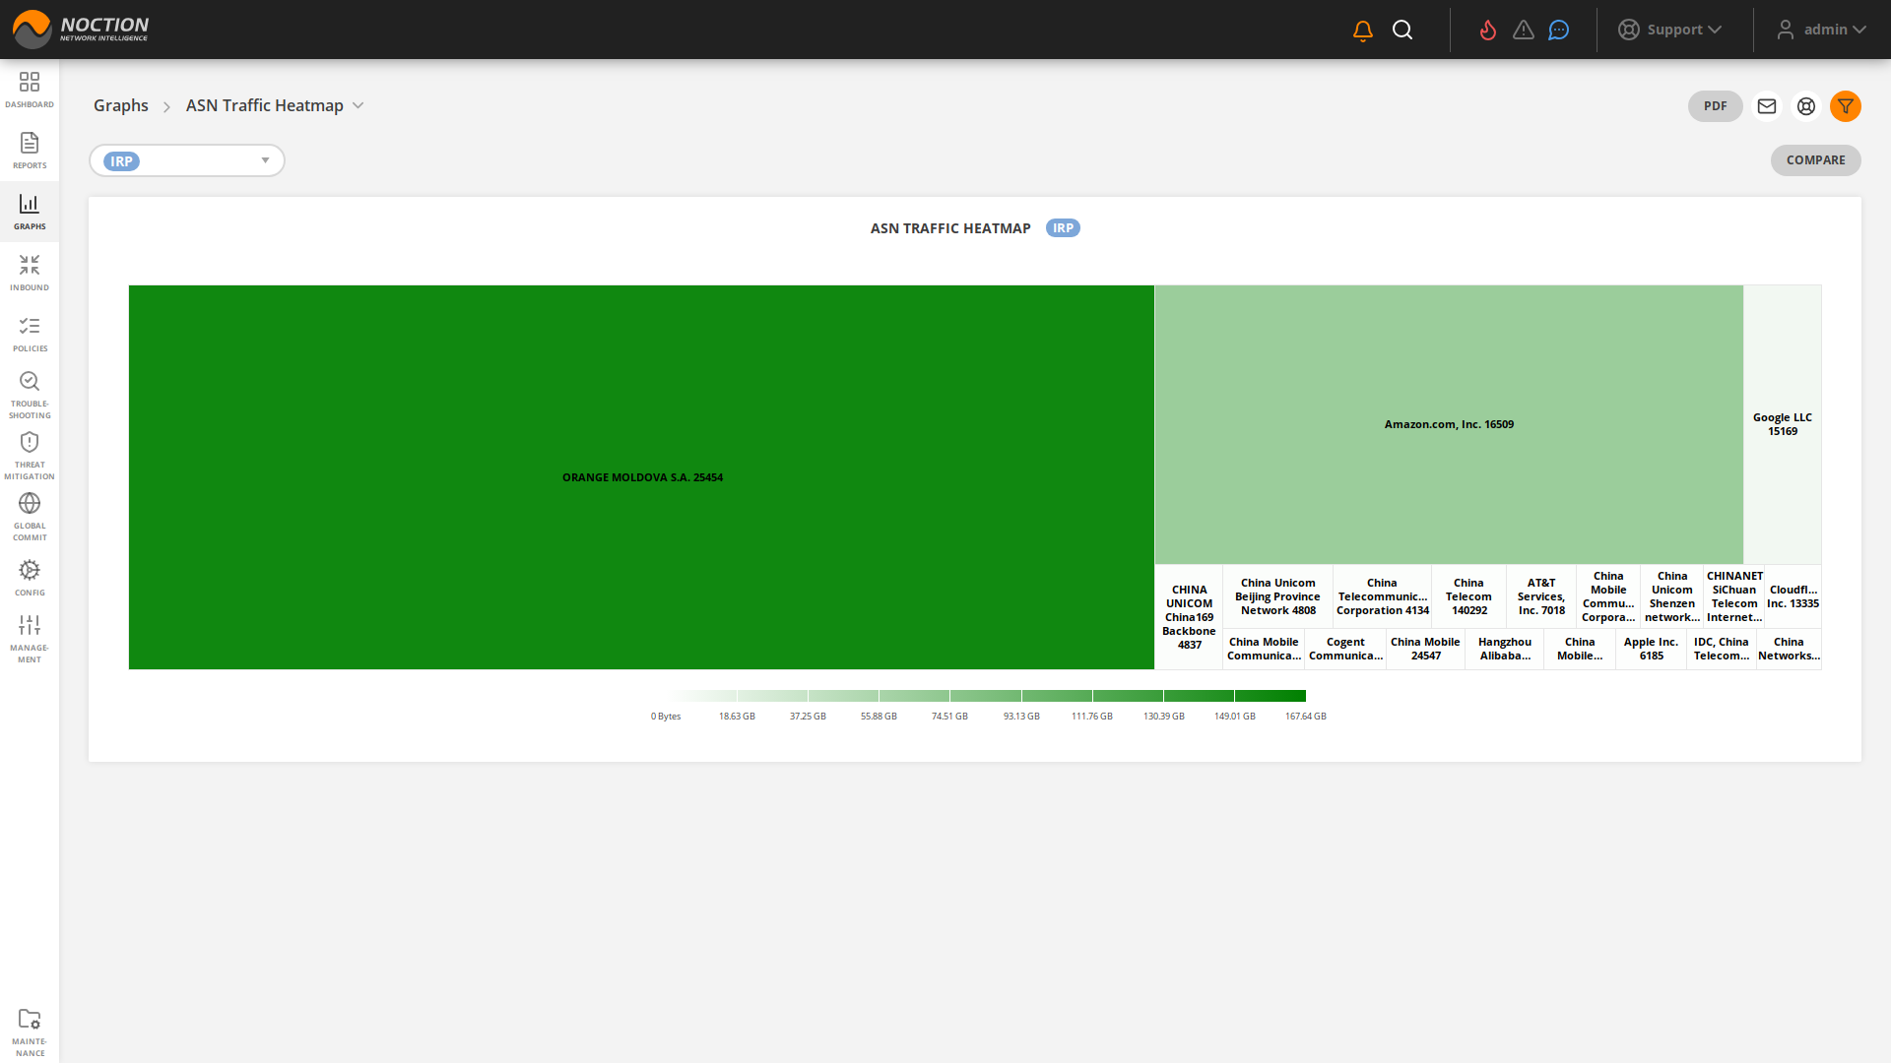Toggle the orange filter panel
Screen dimensions: 1891x1063
click(1846, 106)
